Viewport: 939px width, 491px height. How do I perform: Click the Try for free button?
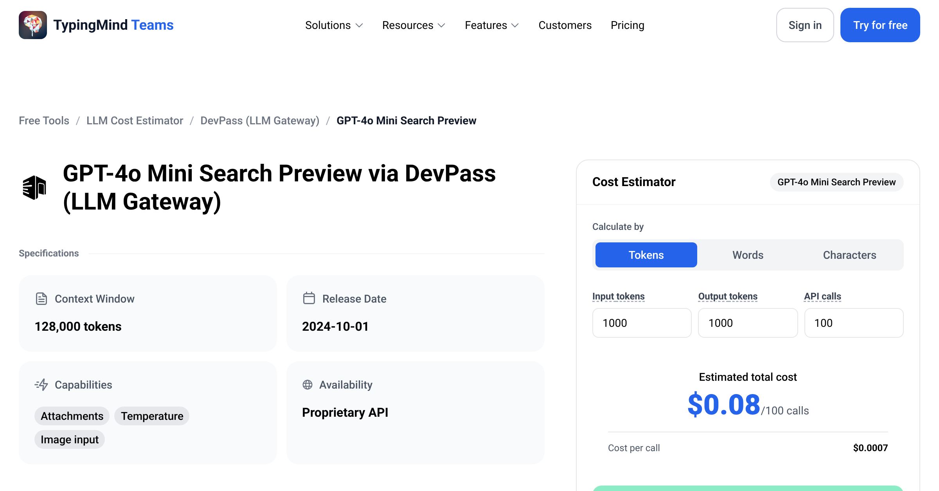[x=880, y=25]
